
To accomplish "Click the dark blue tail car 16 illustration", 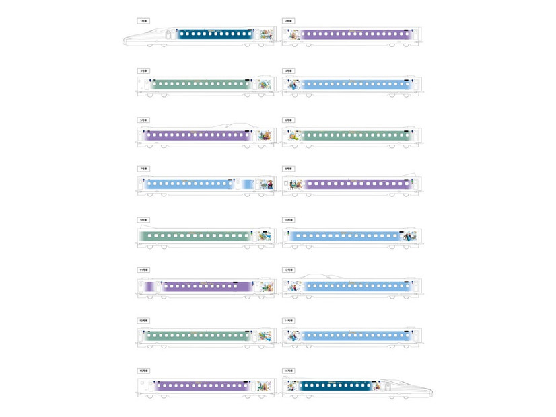I will 357,387.
